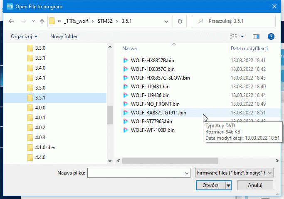
Task: Select the WOLF-HX8357B.bin file icon
Action: (126, 60)
